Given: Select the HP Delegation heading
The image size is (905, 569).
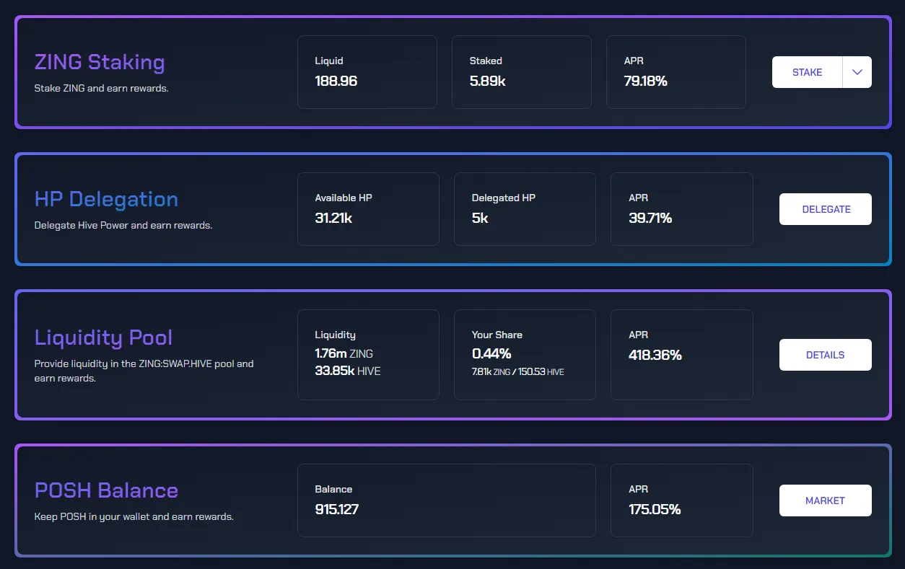Looking at the screenshot, I should [x=106, y=199].
